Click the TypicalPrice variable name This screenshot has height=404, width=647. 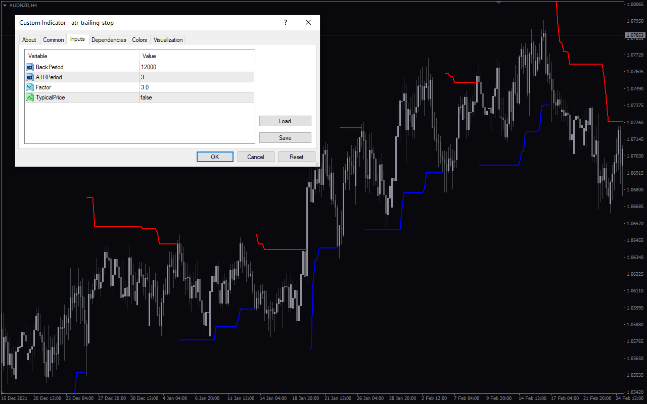(50, 97)
